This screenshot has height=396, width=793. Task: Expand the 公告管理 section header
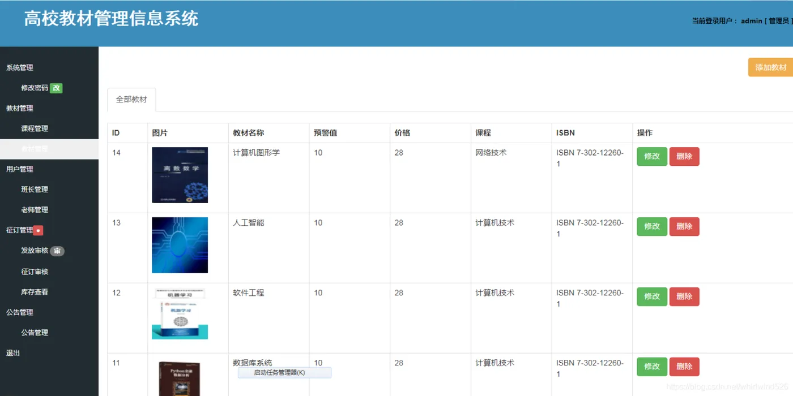click(x=20, y=312)
